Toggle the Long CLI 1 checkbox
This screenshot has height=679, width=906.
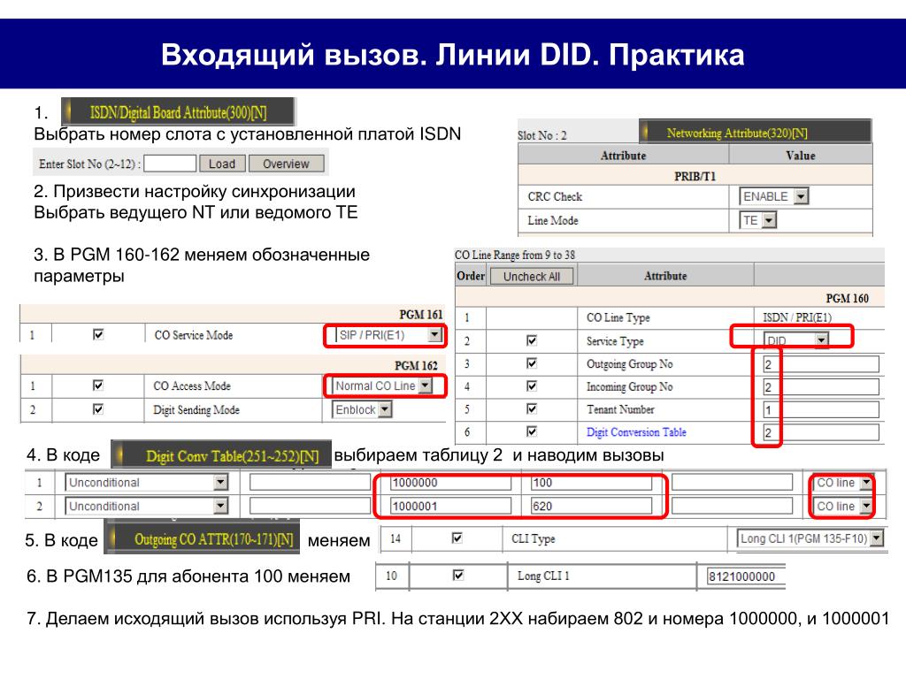click(x=458, y=575)
